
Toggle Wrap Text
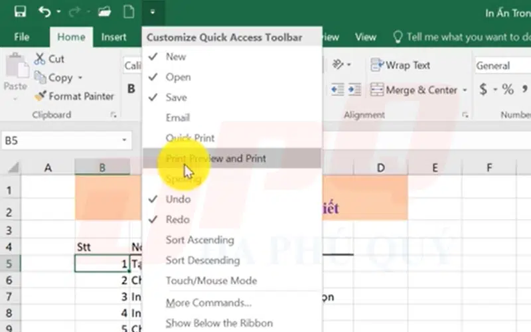pyautogui.click(x=400, y=65)
